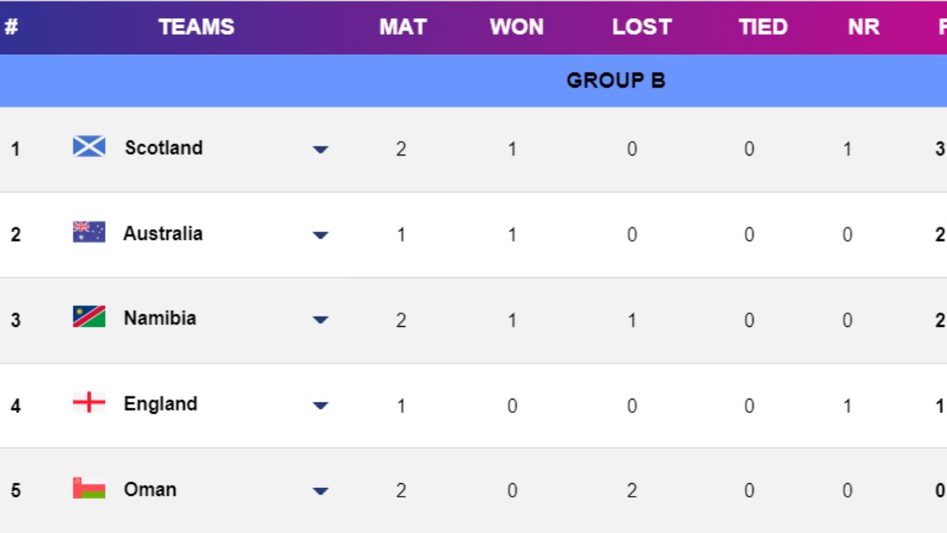Expand Australia's team details arrow

(320, 235)
